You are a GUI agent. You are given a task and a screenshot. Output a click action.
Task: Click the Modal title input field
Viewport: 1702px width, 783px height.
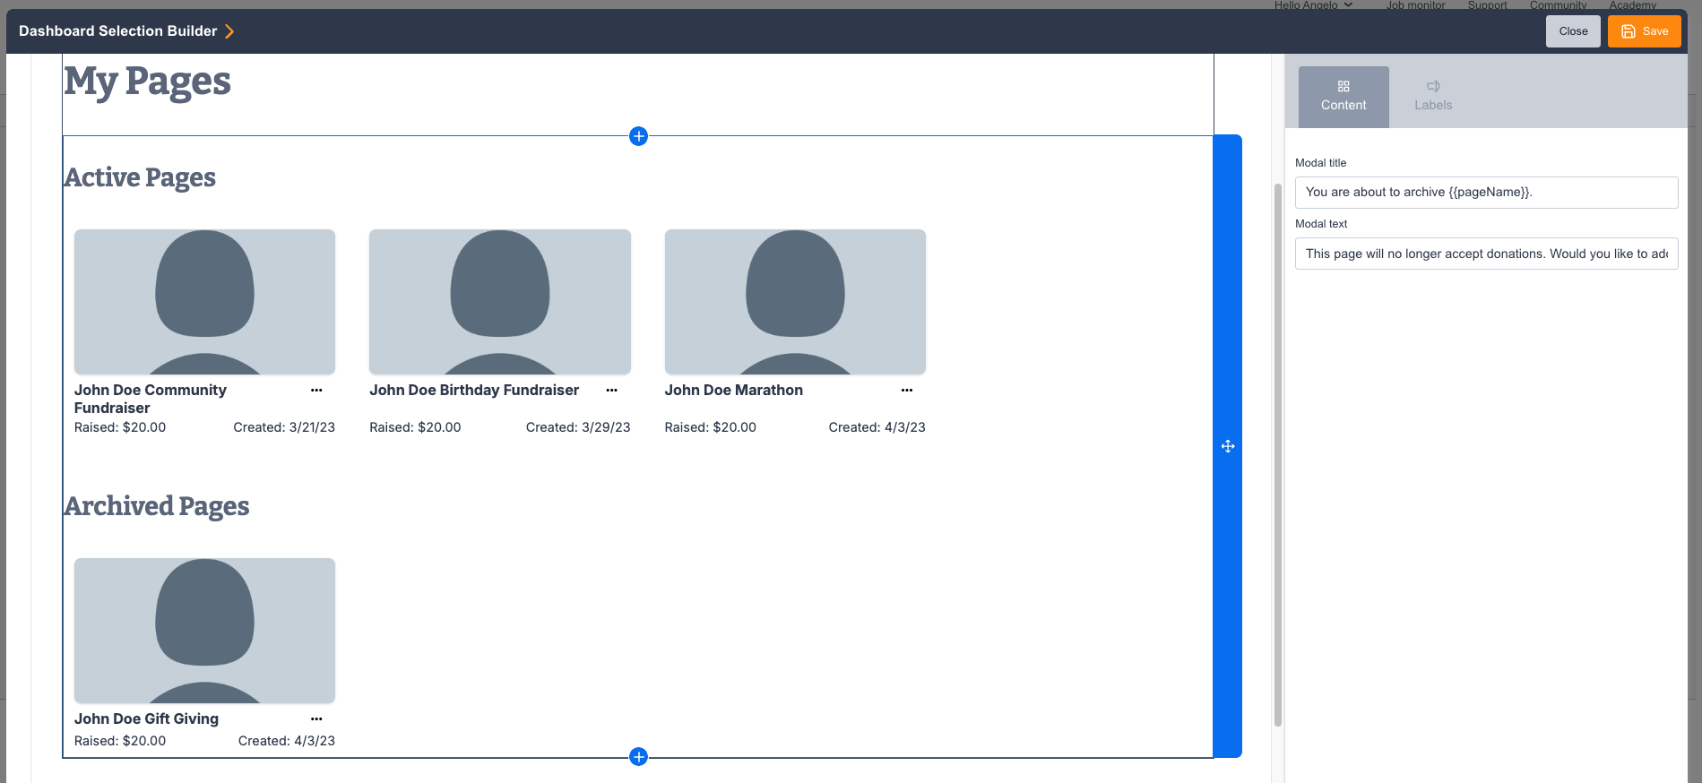1486,193
